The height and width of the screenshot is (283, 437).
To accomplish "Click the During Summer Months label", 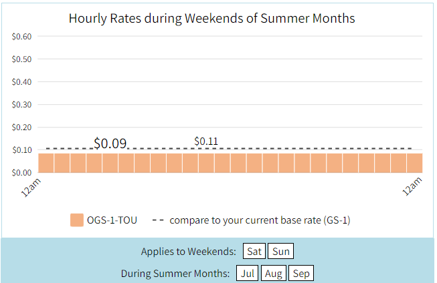I will tap(175, 273).
